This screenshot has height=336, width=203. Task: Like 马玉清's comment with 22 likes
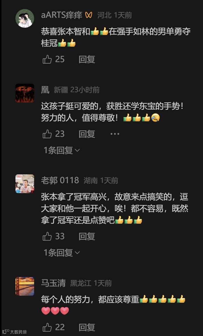47,327
